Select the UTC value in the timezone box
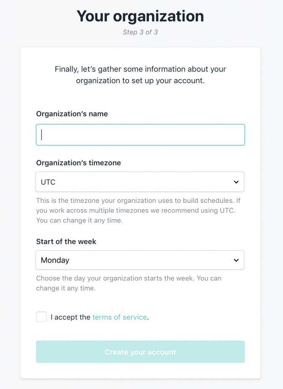283x389 pixels. pyautogui.click(x=48, y=182)
